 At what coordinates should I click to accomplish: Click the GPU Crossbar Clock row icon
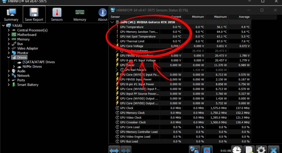tap(117, 122)
